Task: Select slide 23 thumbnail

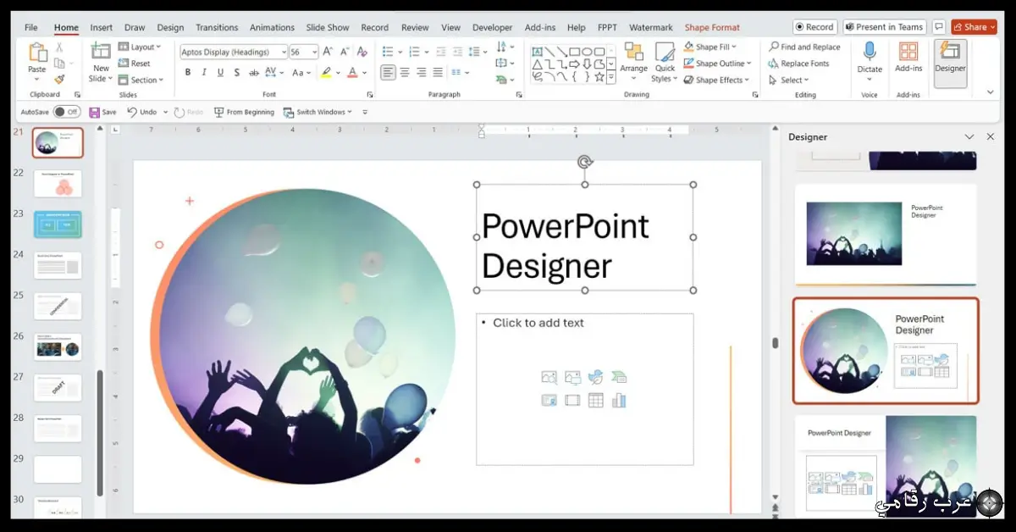Action: coord(58,224)
